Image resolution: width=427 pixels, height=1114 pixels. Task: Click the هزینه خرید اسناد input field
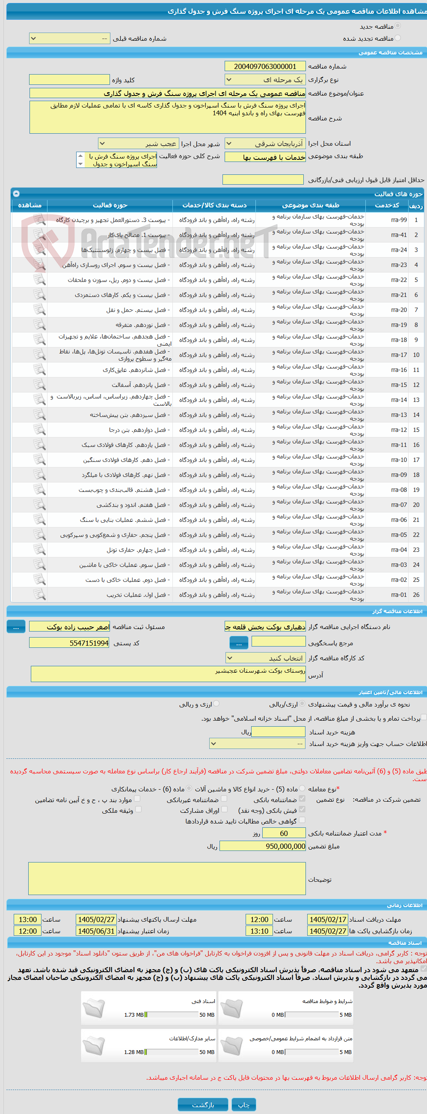[279, 731]
